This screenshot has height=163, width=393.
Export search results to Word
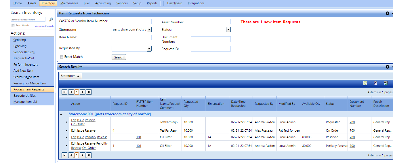point(375,83)
